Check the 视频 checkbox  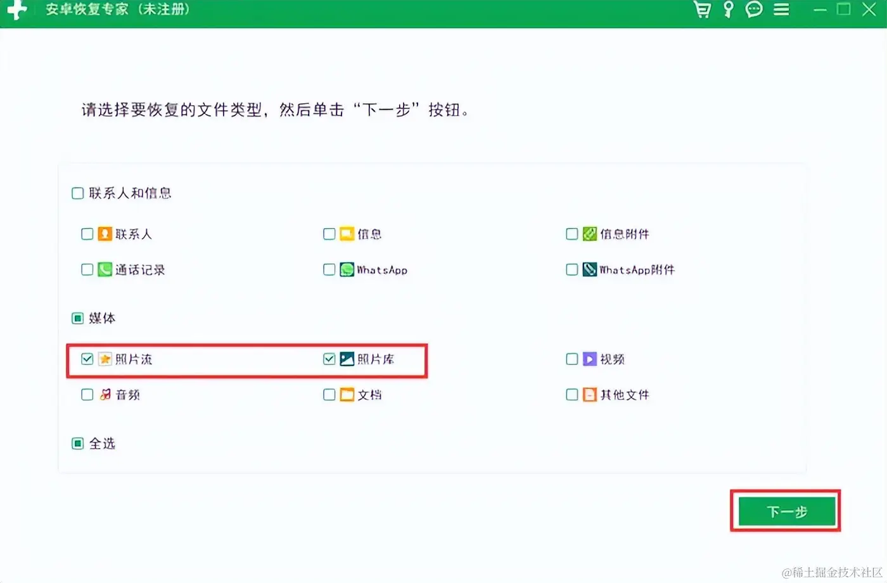pos(572,359)
